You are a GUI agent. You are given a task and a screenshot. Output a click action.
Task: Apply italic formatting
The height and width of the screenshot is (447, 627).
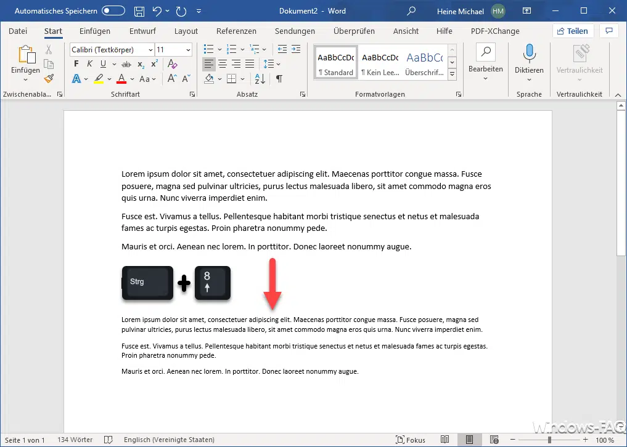click(90, 63)
